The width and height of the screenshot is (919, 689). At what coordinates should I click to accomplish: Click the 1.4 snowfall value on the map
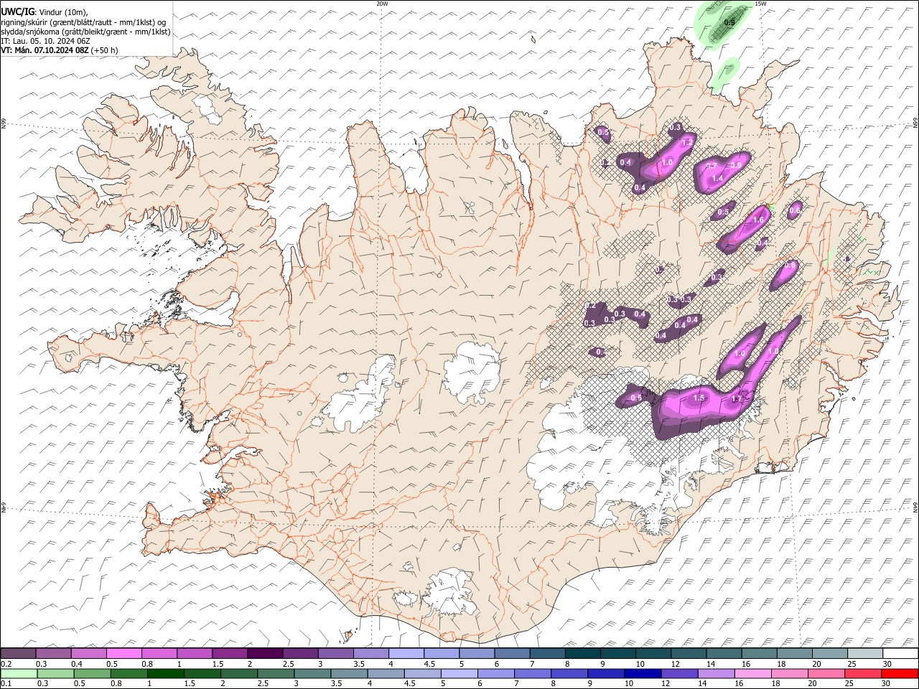pyautogui.click(x=717, y=179)
